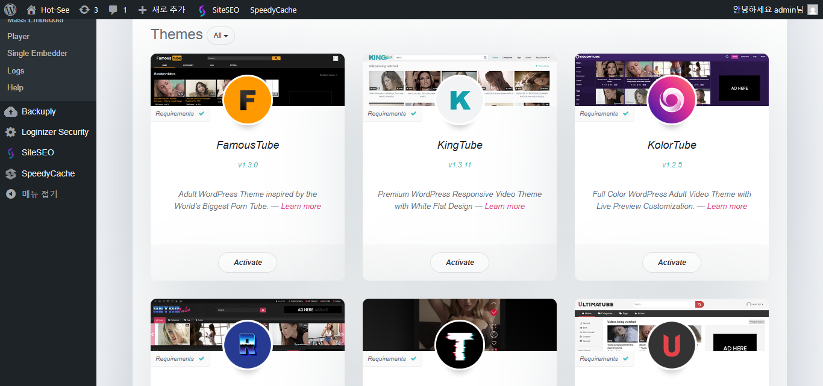Click the Backuply cloud icon
The image size is (823, 386).
(x=10, y=111)
